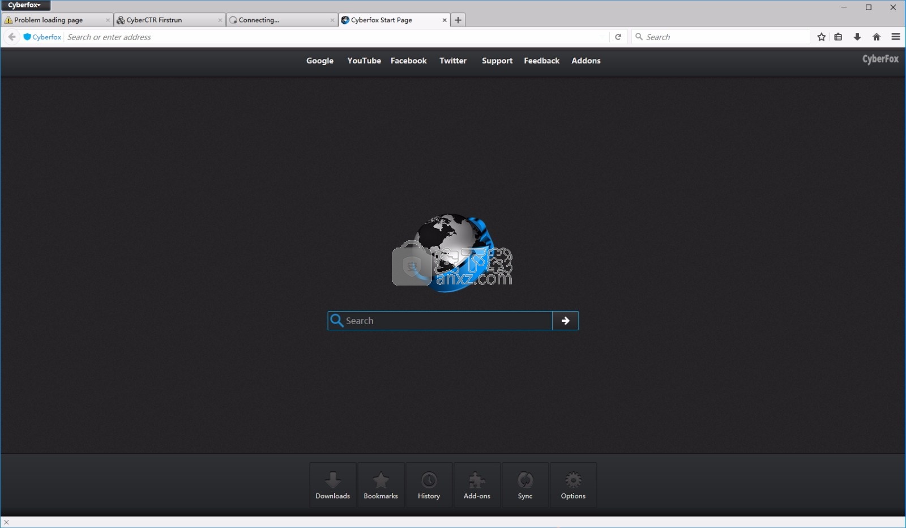906x528 pixels.
Task: Click the CyberFox logo text
Action: [x=881, y=59]
